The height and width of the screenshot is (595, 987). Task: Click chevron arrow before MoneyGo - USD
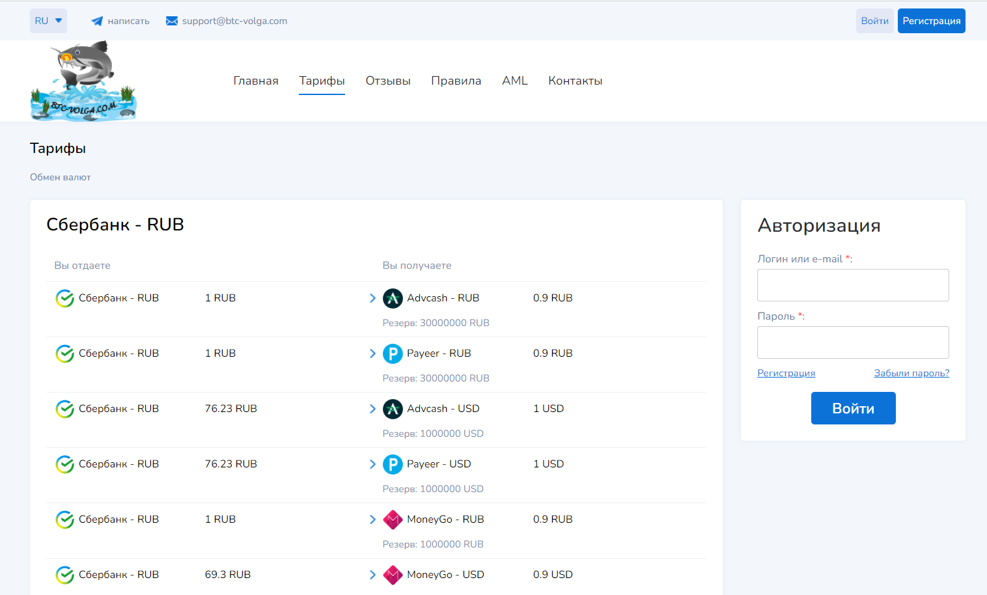pos(372,575)
